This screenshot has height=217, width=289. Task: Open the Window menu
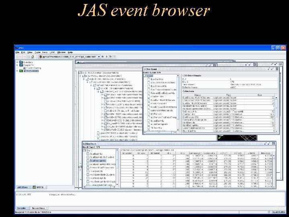coord(61,52)
